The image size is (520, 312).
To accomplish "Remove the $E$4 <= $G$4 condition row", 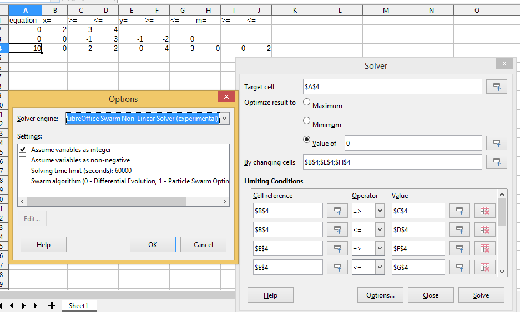I will tap(485, 267).
